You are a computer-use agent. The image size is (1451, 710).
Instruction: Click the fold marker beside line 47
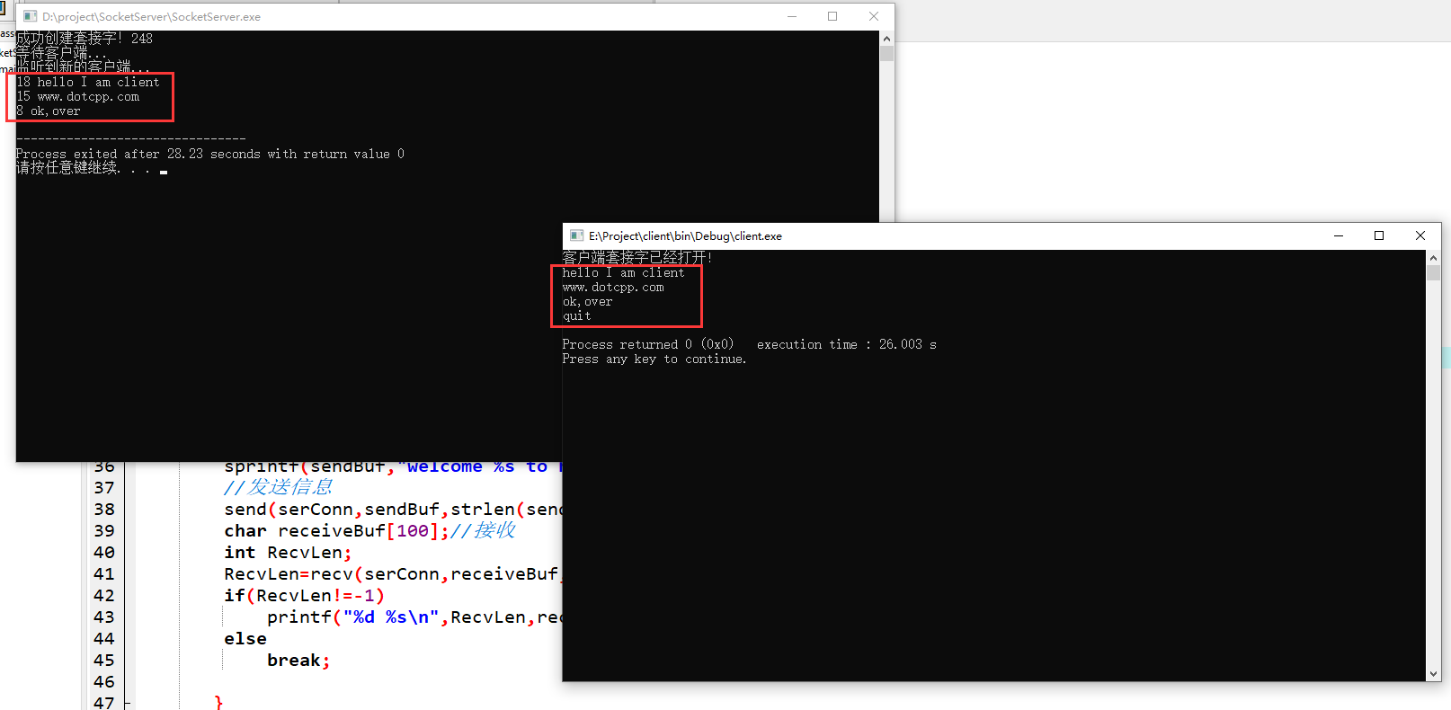pos(128,704)
